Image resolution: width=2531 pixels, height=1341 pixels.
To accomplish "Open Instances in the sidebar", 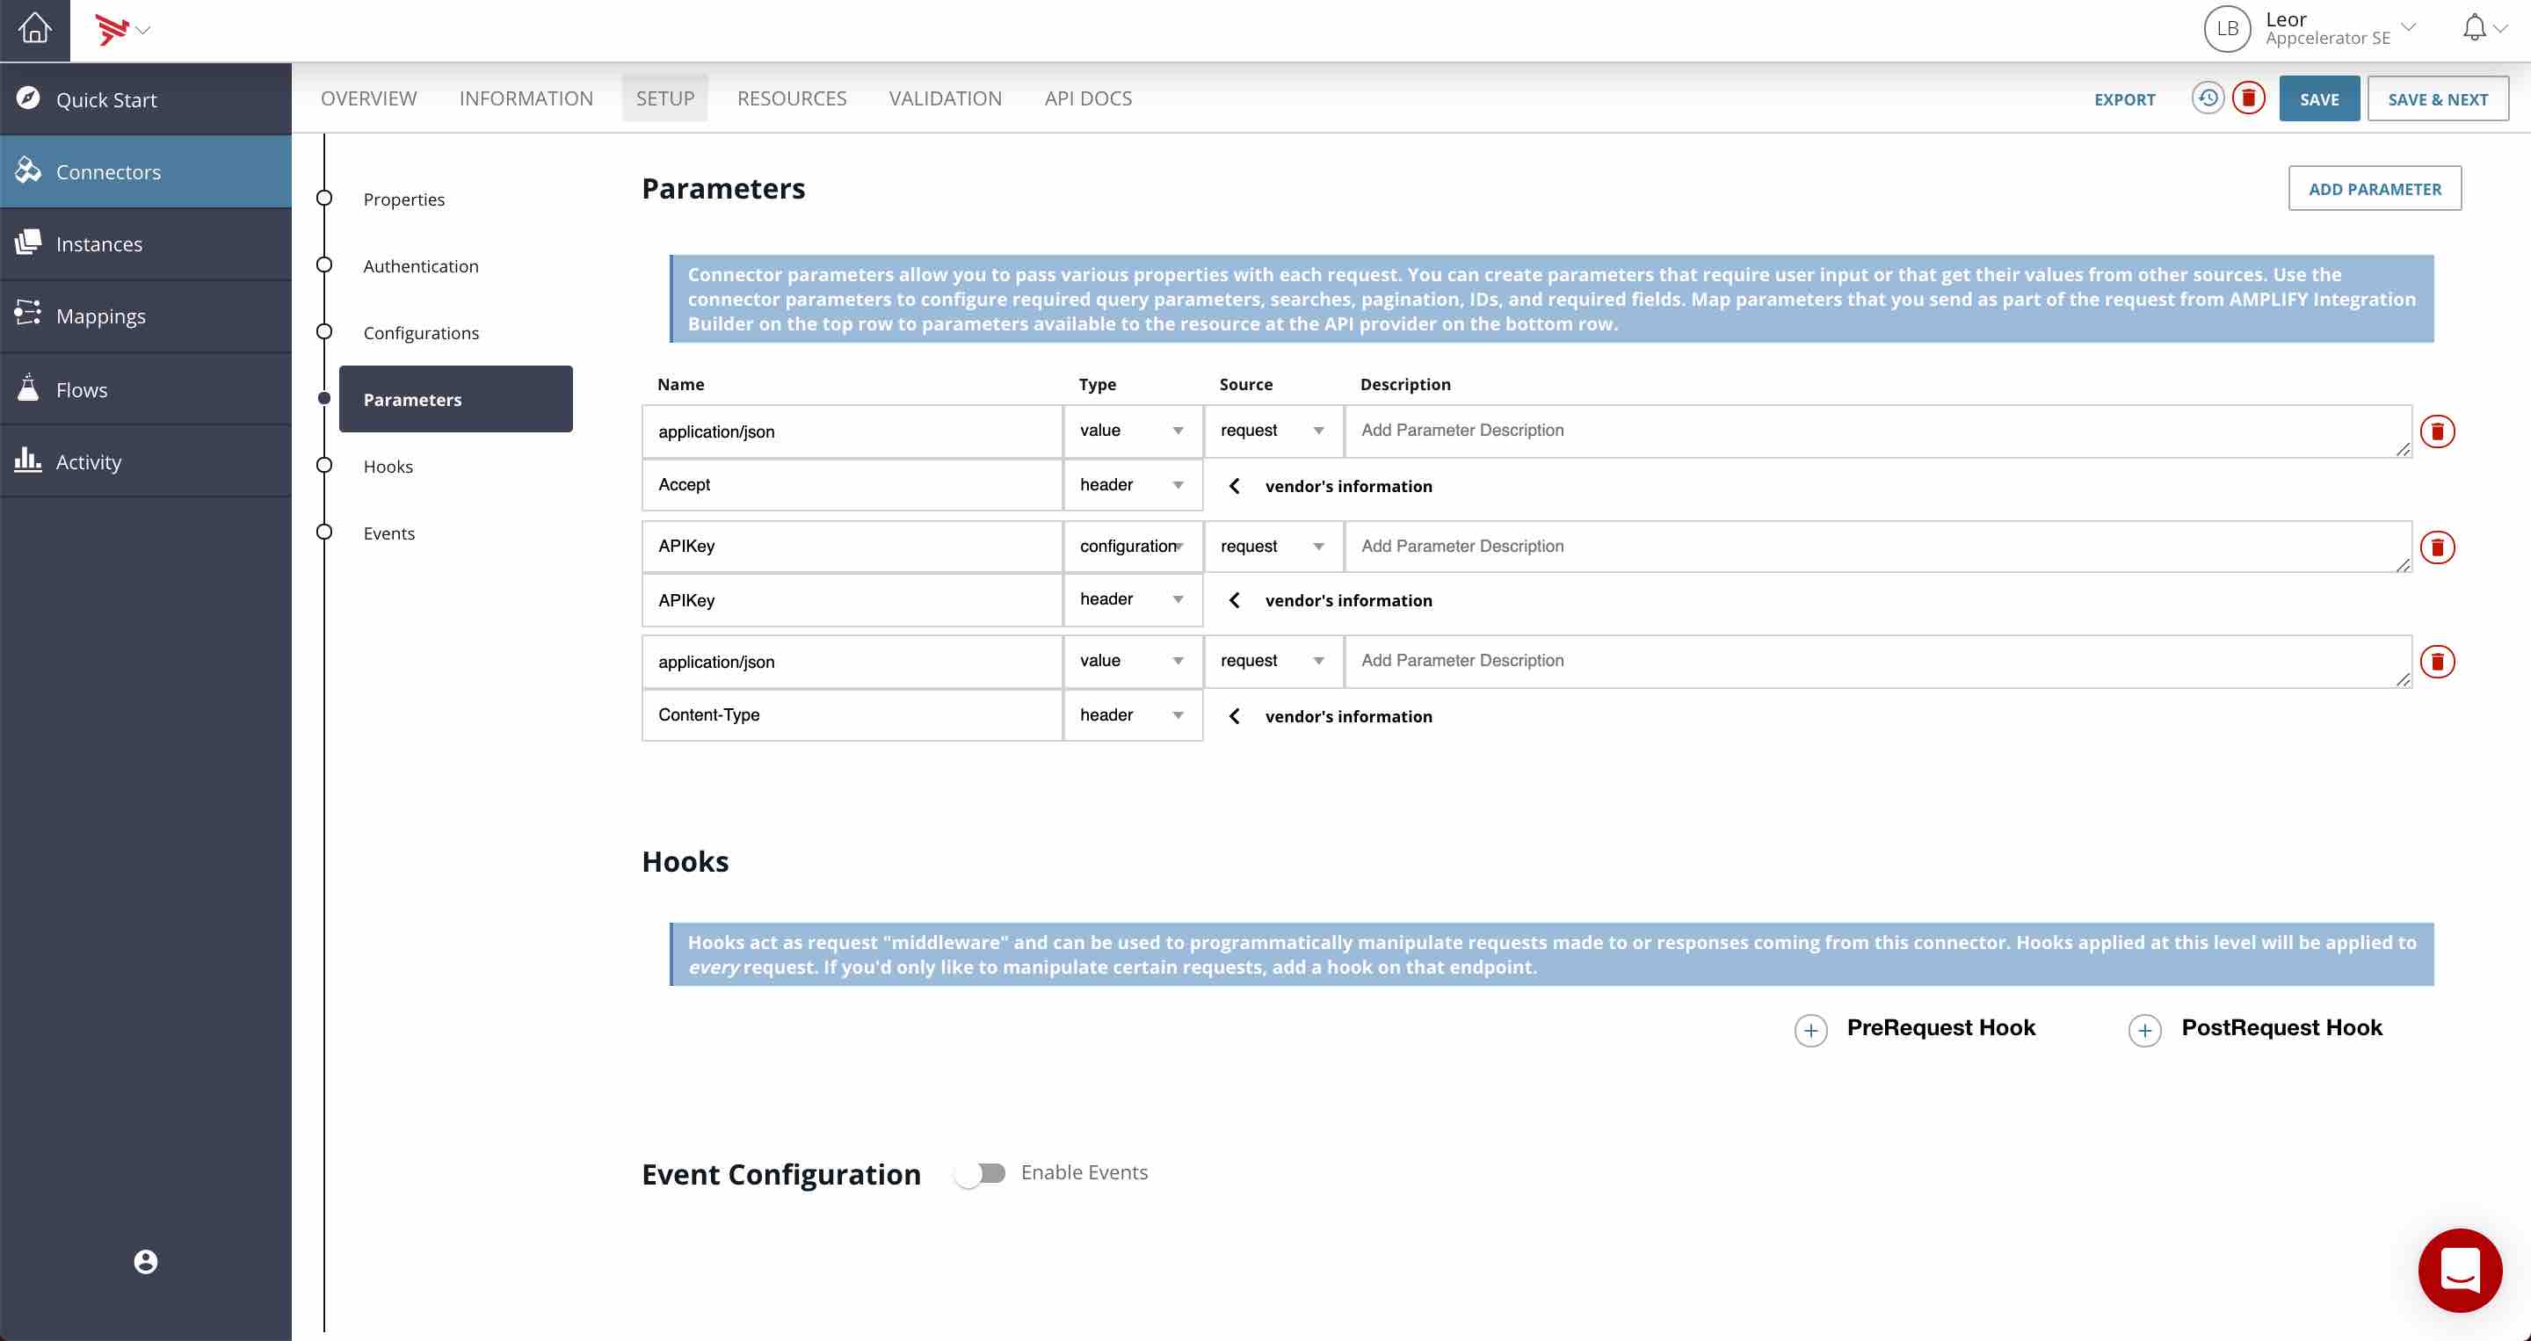I will (145, 243).
